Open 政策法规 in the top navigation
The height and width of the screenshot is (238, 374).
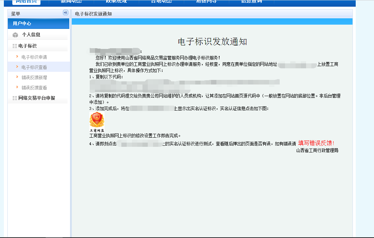[x=116, y=1]
